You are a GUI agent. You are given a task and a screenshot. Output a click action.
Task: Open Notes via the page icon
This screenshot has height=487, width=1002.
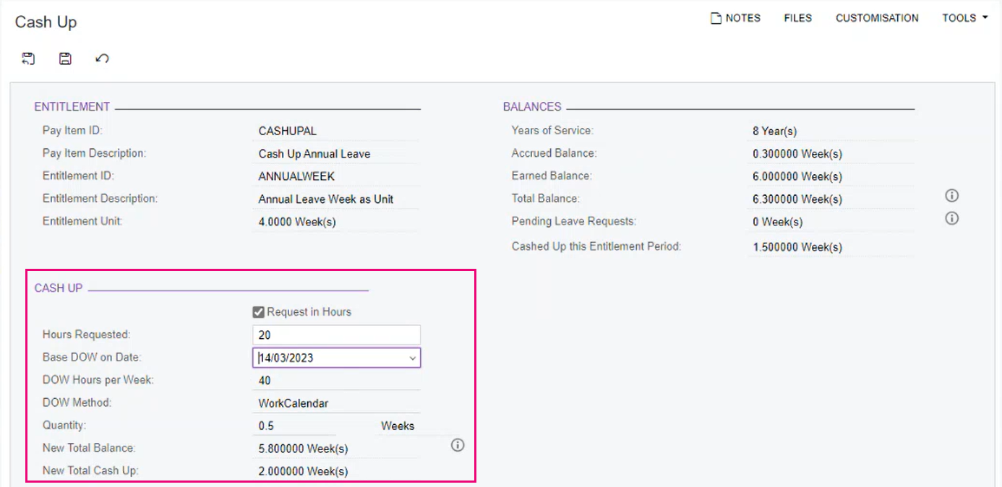[x=716, y=18]
